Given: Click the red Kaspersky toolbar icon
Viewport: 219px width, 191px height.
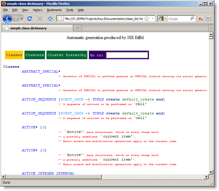Looking at the screenshot, I should point(201,19).
